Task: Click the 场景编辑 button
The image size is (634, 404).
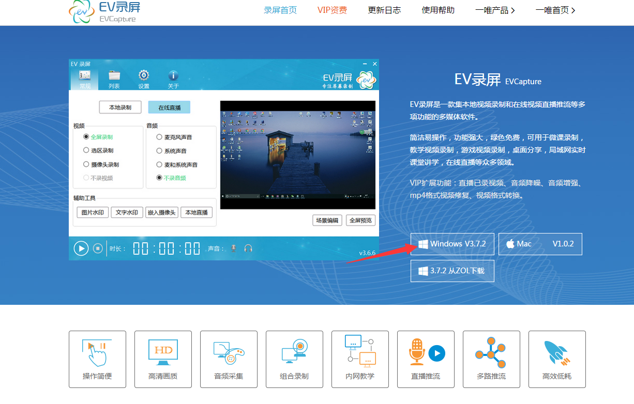Action: (327, 221)
